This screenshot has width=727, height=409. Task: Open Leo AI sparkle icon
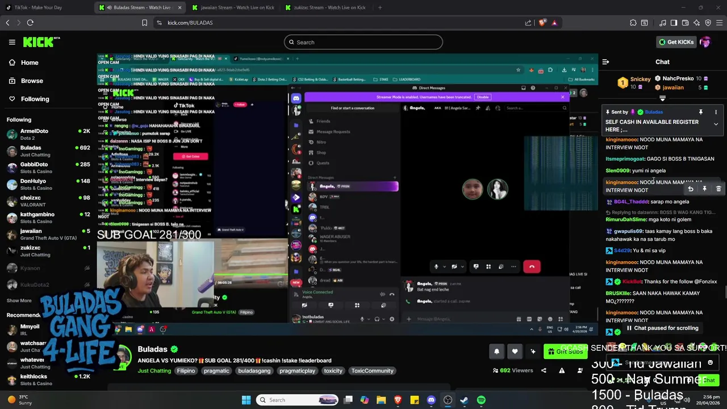(x=697, y=23)
